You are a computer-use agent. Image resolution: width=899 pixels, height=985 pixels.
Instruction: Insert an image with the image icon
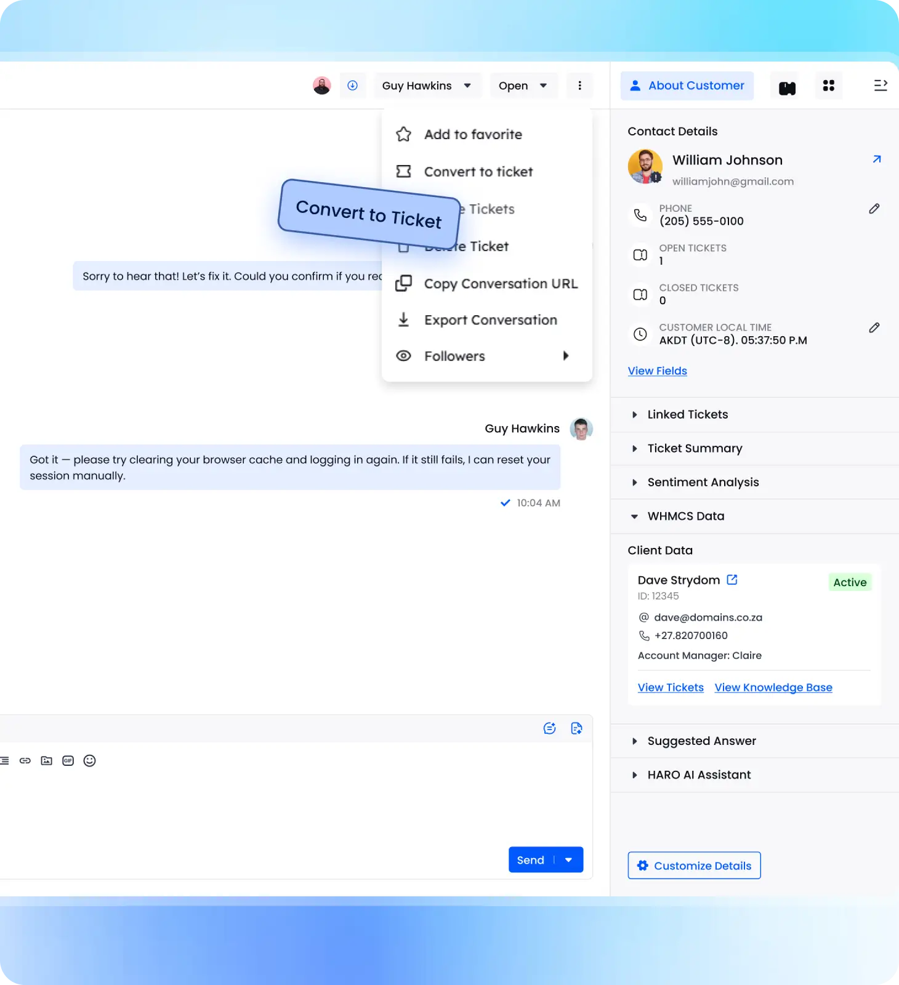point(47,761)
